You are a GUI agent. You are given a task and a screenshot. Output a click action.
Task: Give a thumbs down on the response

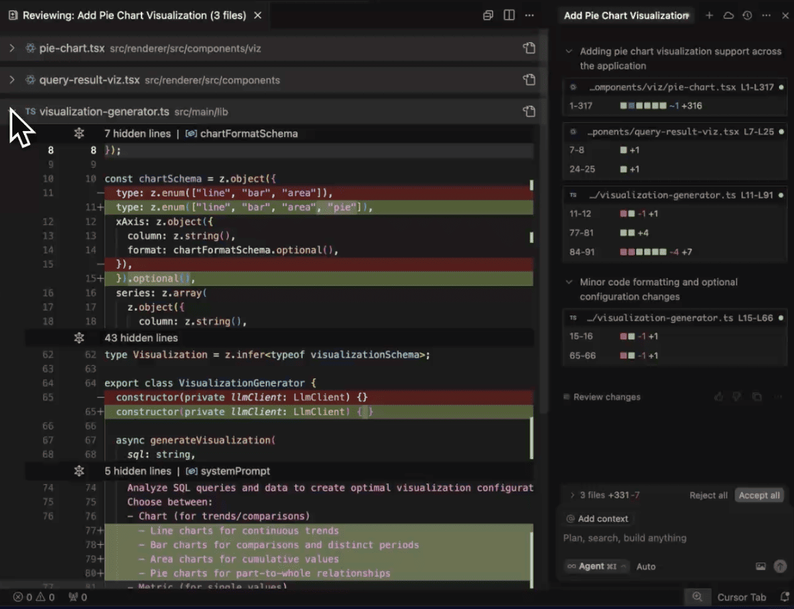[x=737, y=397]
